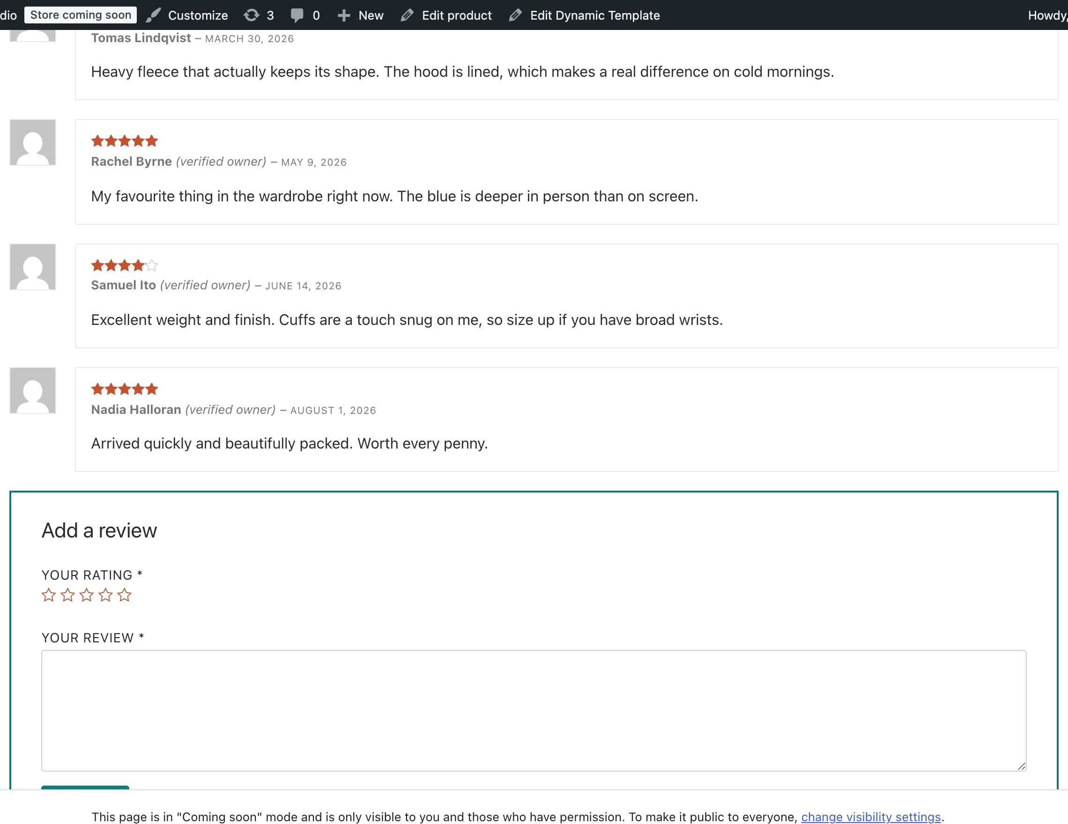Click the Rachel Byrne reviewer name
The width and height of the screenshot is (1068, 824).
[131, 161]
